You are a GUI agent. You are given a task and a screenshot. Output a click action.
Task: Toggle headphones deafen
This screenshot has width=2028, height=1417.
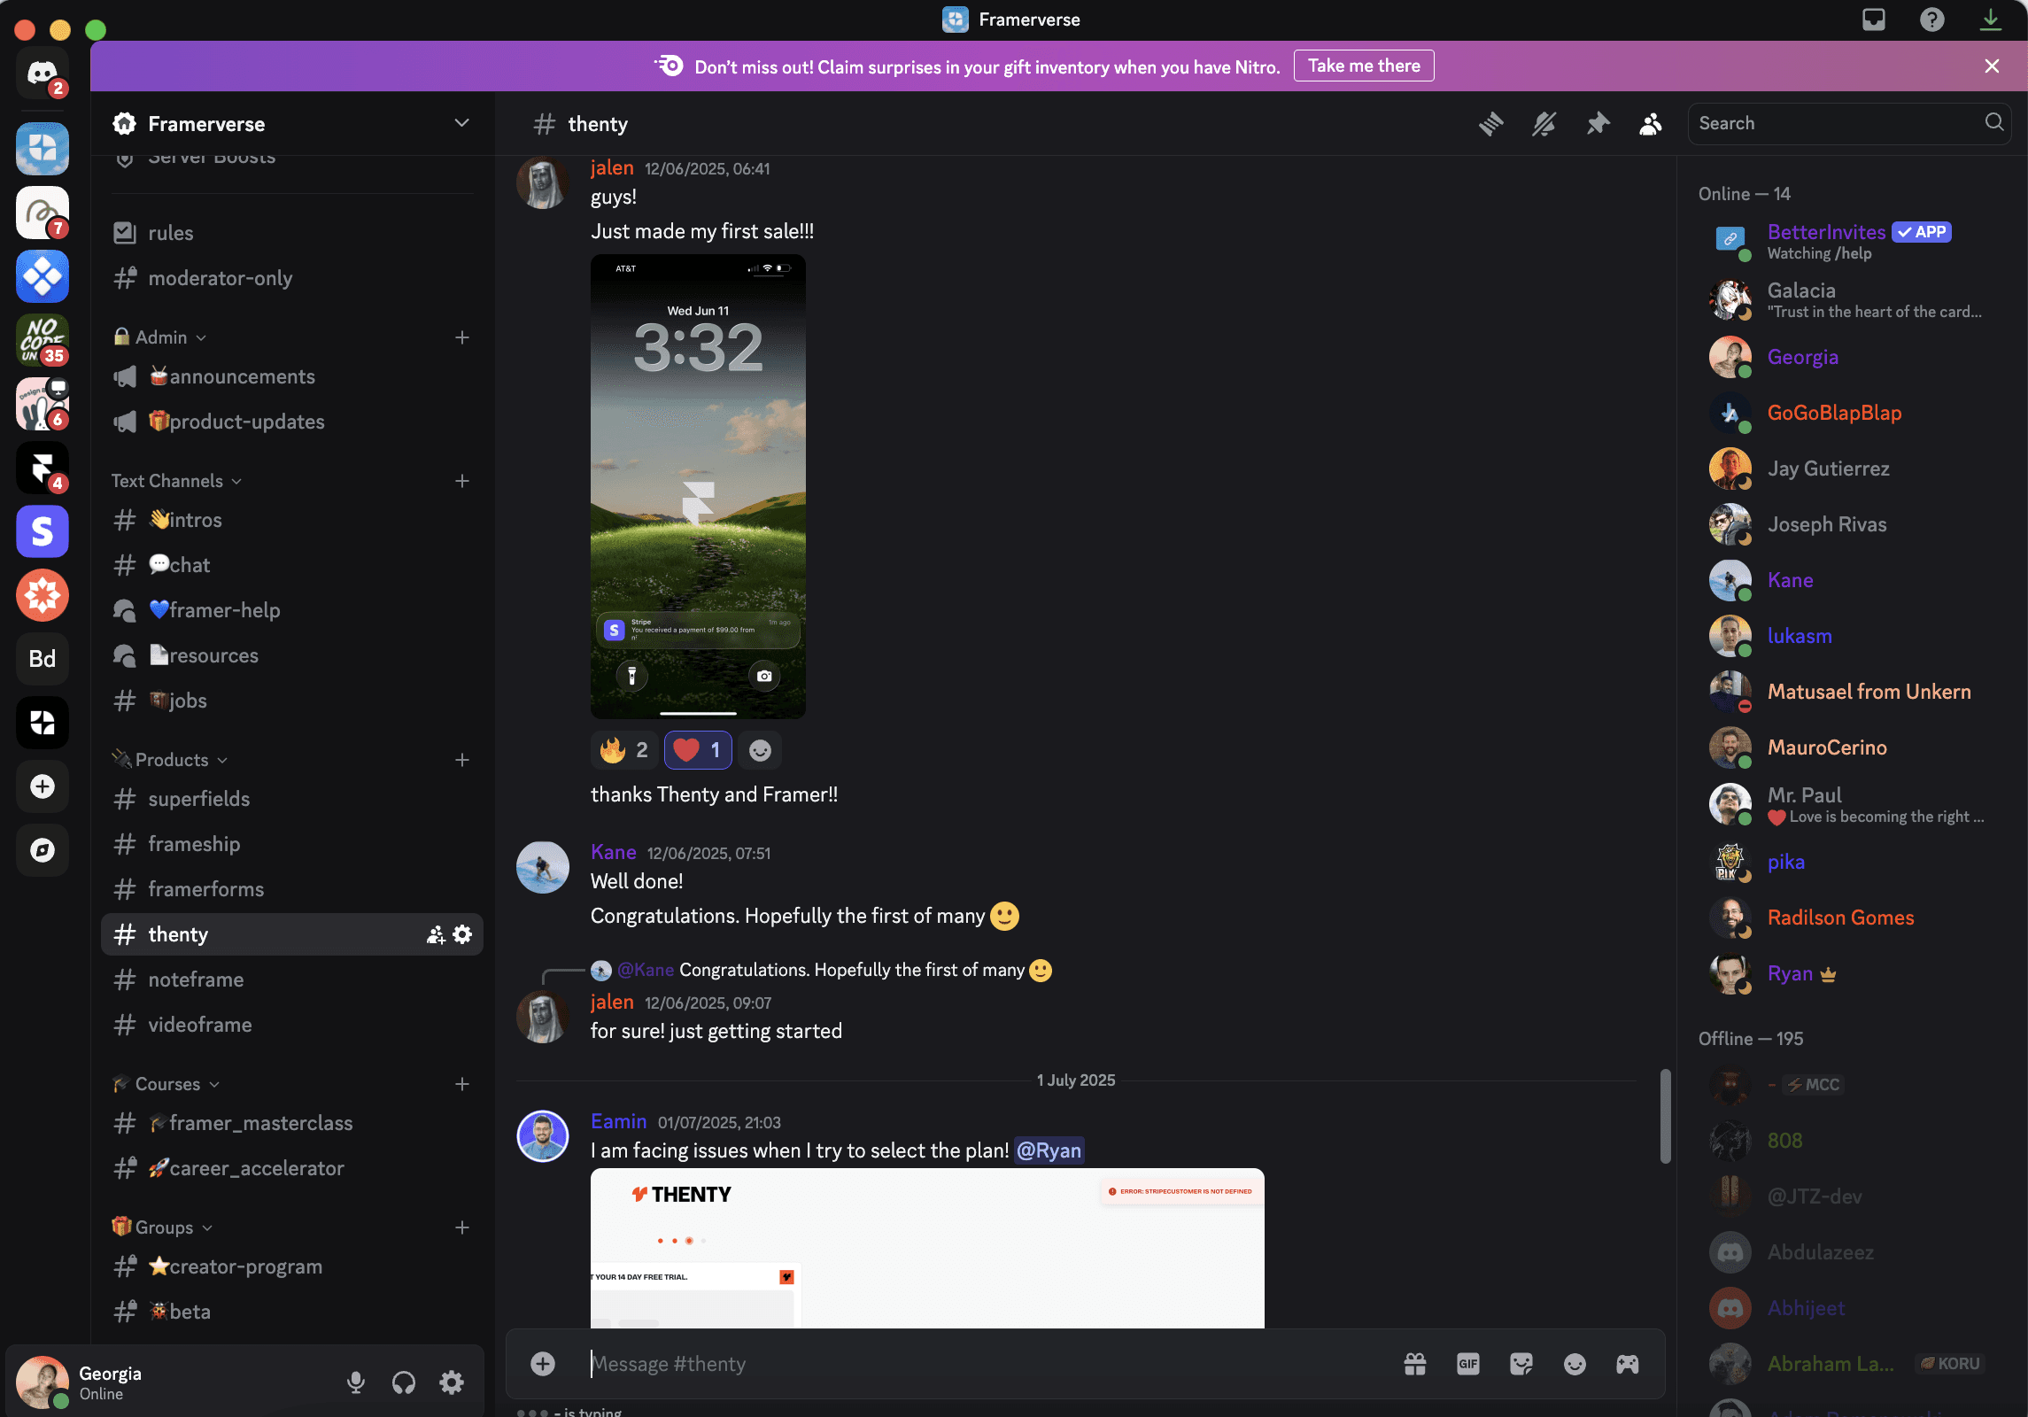[x=404, y=1382]
